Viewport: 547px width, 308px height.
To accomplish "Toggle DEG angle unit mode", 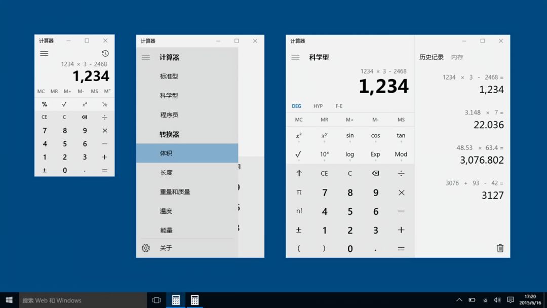I will (296, 106).
